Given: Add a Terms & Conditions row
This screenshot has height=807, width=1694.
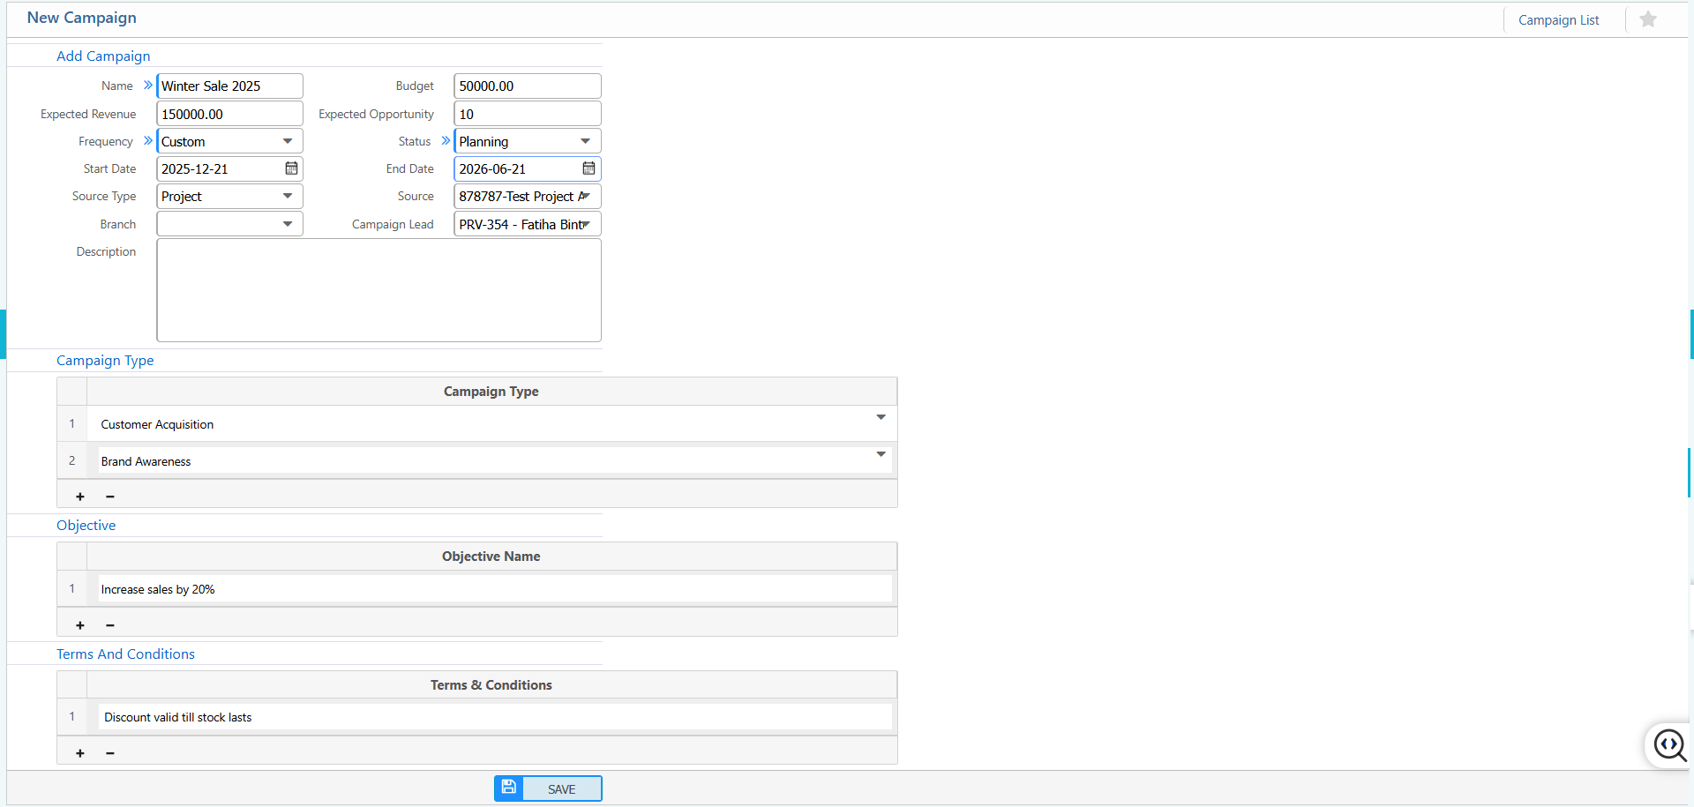Looking at the screenshot, I should (80, 753).
